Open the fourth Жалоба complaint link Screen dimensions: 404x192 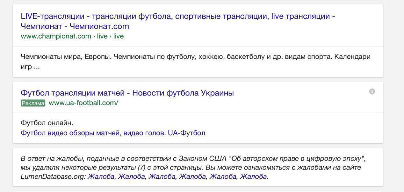192,176
